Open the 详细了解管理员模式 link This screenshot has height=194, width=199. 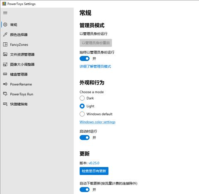pos(95,66)
